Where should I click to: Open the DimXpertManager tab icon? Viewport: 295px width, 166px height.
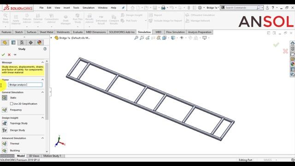click(31, 42)
